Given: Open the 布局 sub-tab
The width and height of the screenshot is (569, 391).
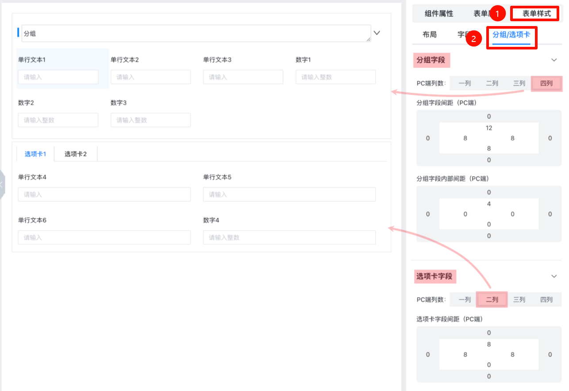Looking at the screenshot, I should coord(429,34).
